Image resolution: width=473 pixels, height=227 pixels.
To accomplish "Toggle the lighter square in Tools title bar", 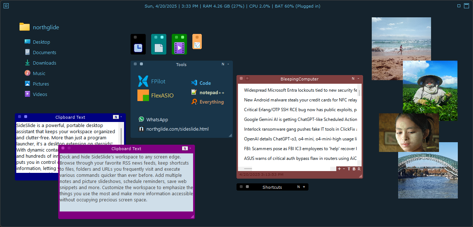I will pyautogui.click(x=141, y=64).
